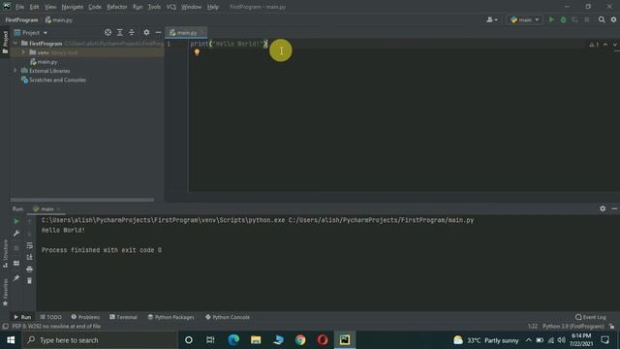
Task: Toggle the Structure sidebar tab
Action: tap(5, 254)
